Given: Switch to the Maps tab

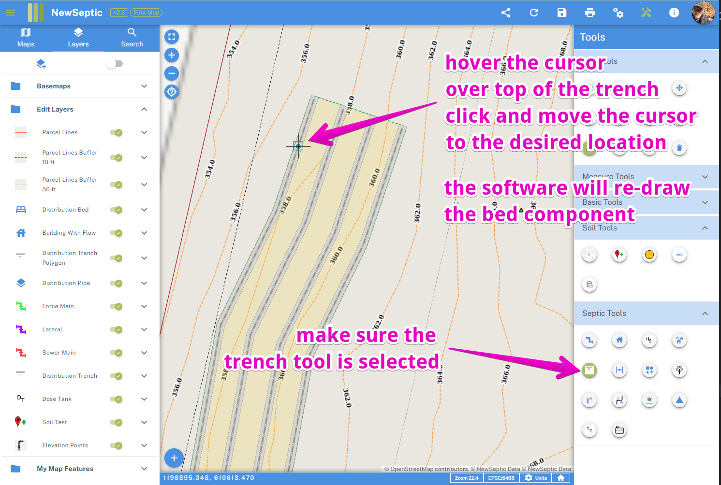Looking at the screenshot, I should click(26, 38).
